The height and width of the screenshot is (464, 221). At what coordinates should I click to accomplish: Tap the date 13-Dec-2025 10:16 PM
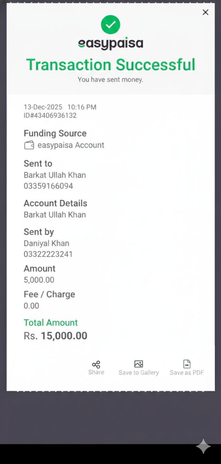60,107
